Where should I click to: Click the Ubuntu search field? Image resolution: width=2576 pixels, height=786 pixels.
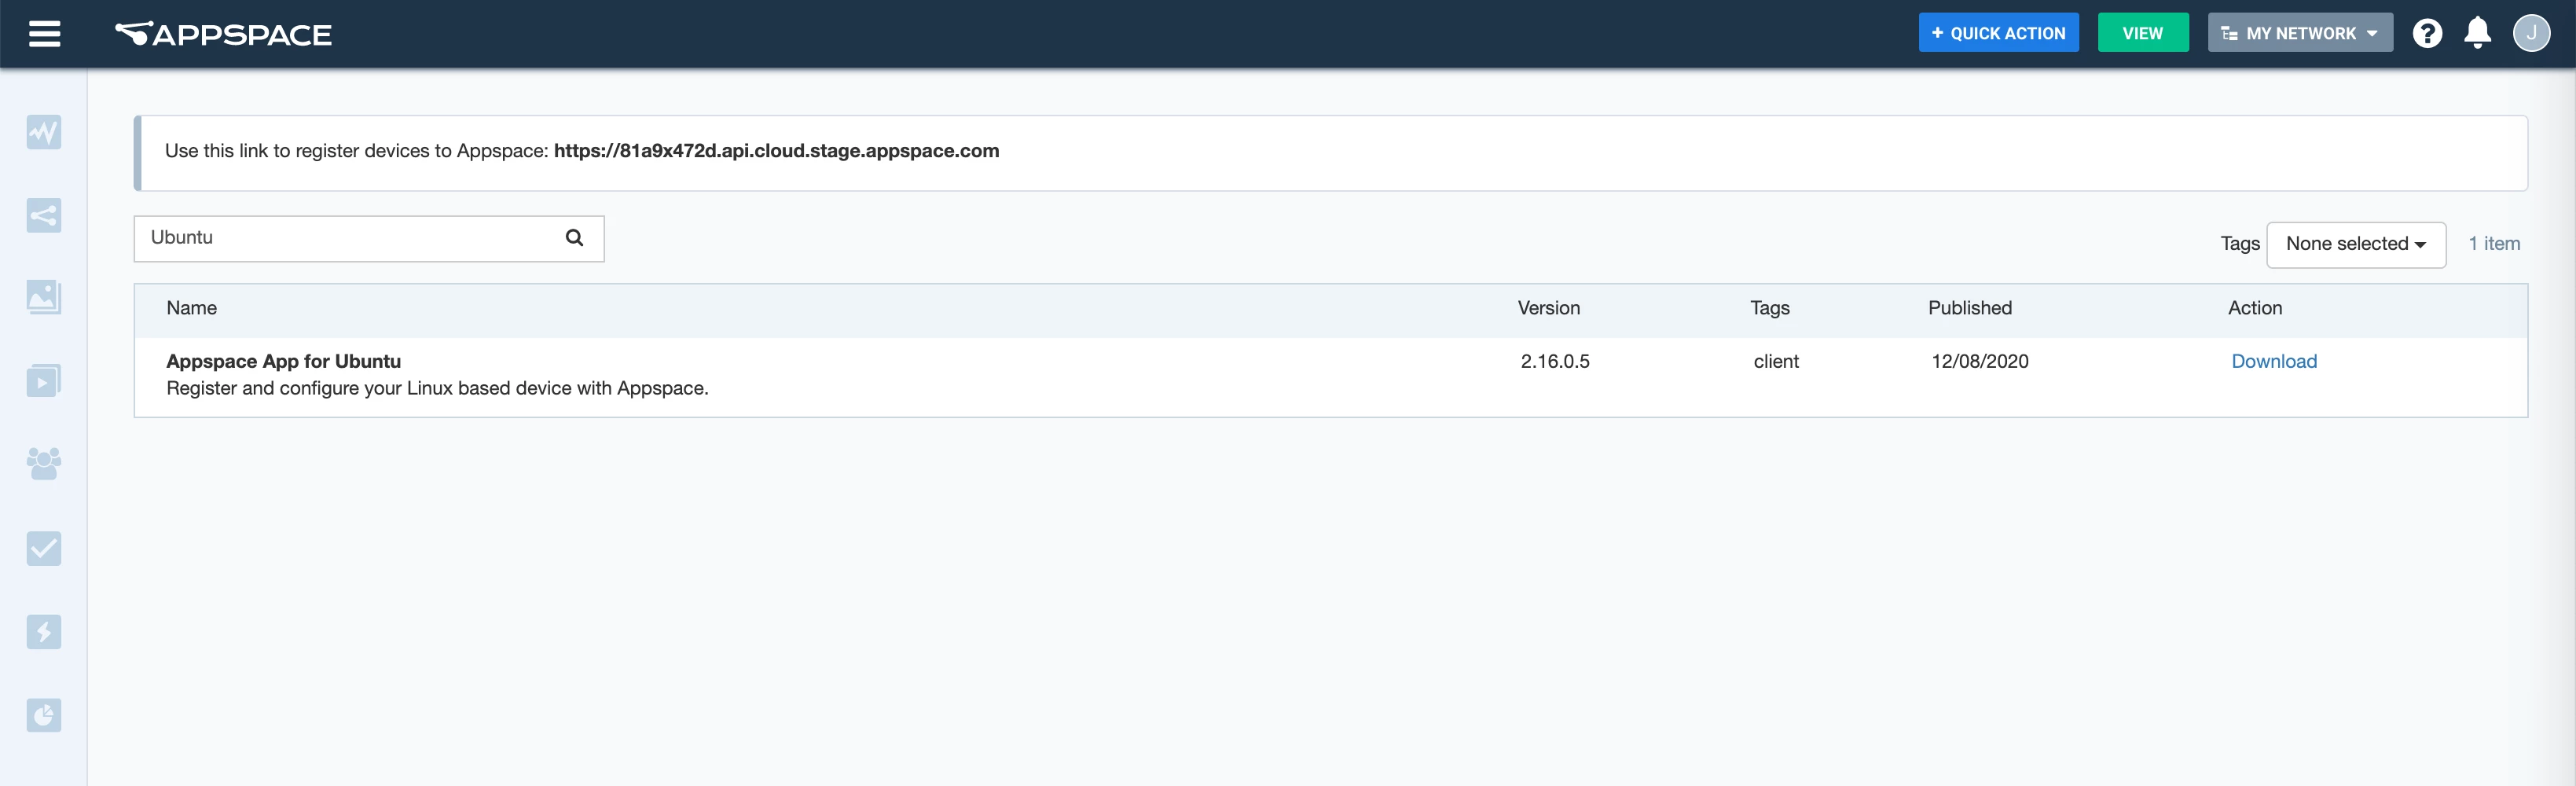pos(369,238)
